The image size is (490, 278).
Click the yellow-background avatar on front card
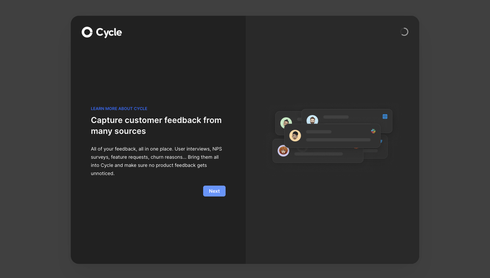tap(295, 136)
